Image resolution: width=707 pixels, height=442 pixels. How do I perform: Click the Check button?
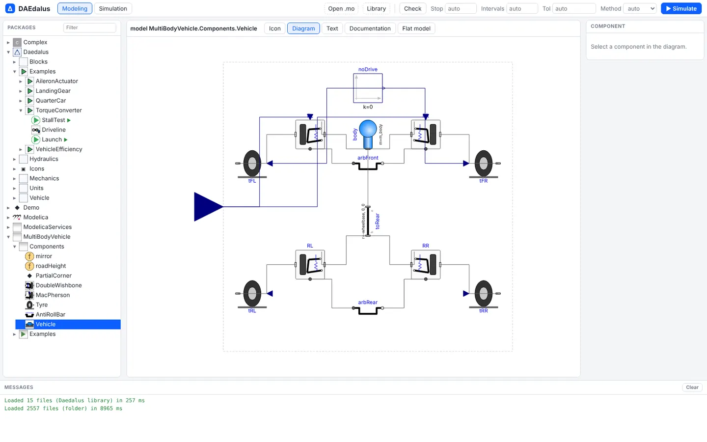[413, 8]
